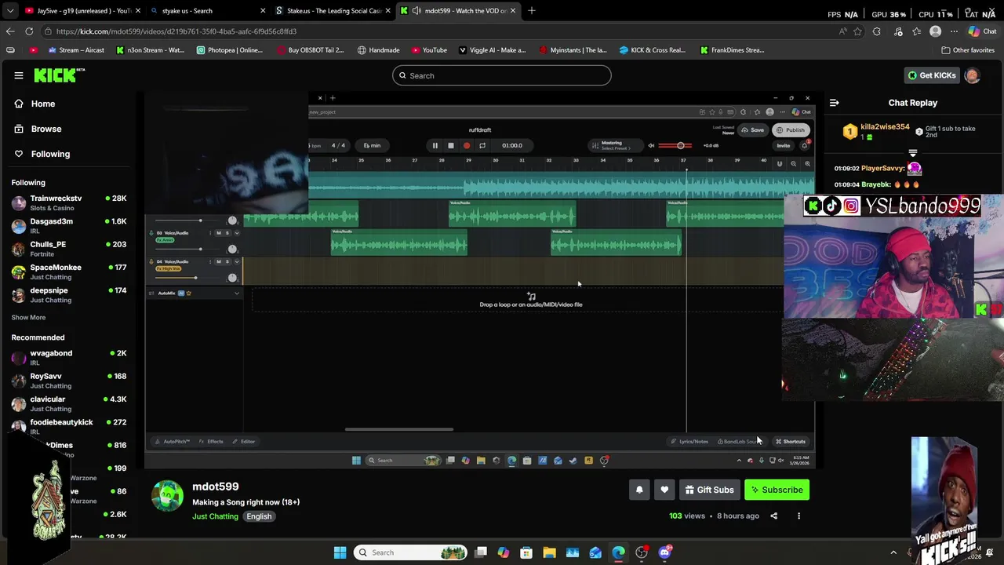The width and height of the screenshot is (1004, 565).
Task: Click Show More under Following
Action: tap(28, 317)
